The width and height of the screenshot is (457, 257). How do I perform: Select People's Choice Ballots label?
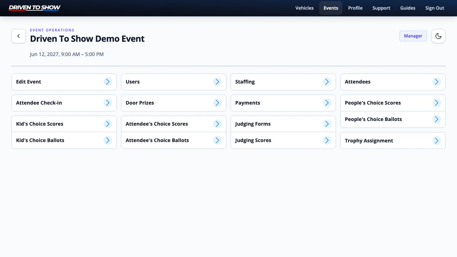[373, 119]
